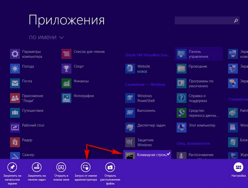Click the 'Список для чтения' label text

click(x=89, y=52)
